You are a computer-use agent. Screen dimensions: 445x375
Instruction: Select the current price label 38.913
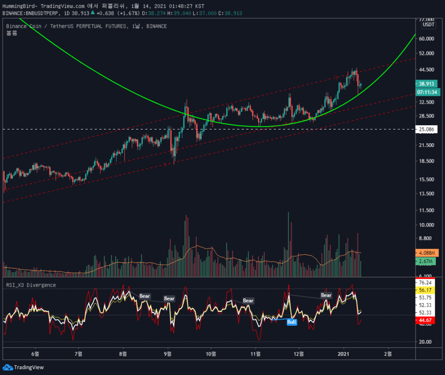[427, 84]
